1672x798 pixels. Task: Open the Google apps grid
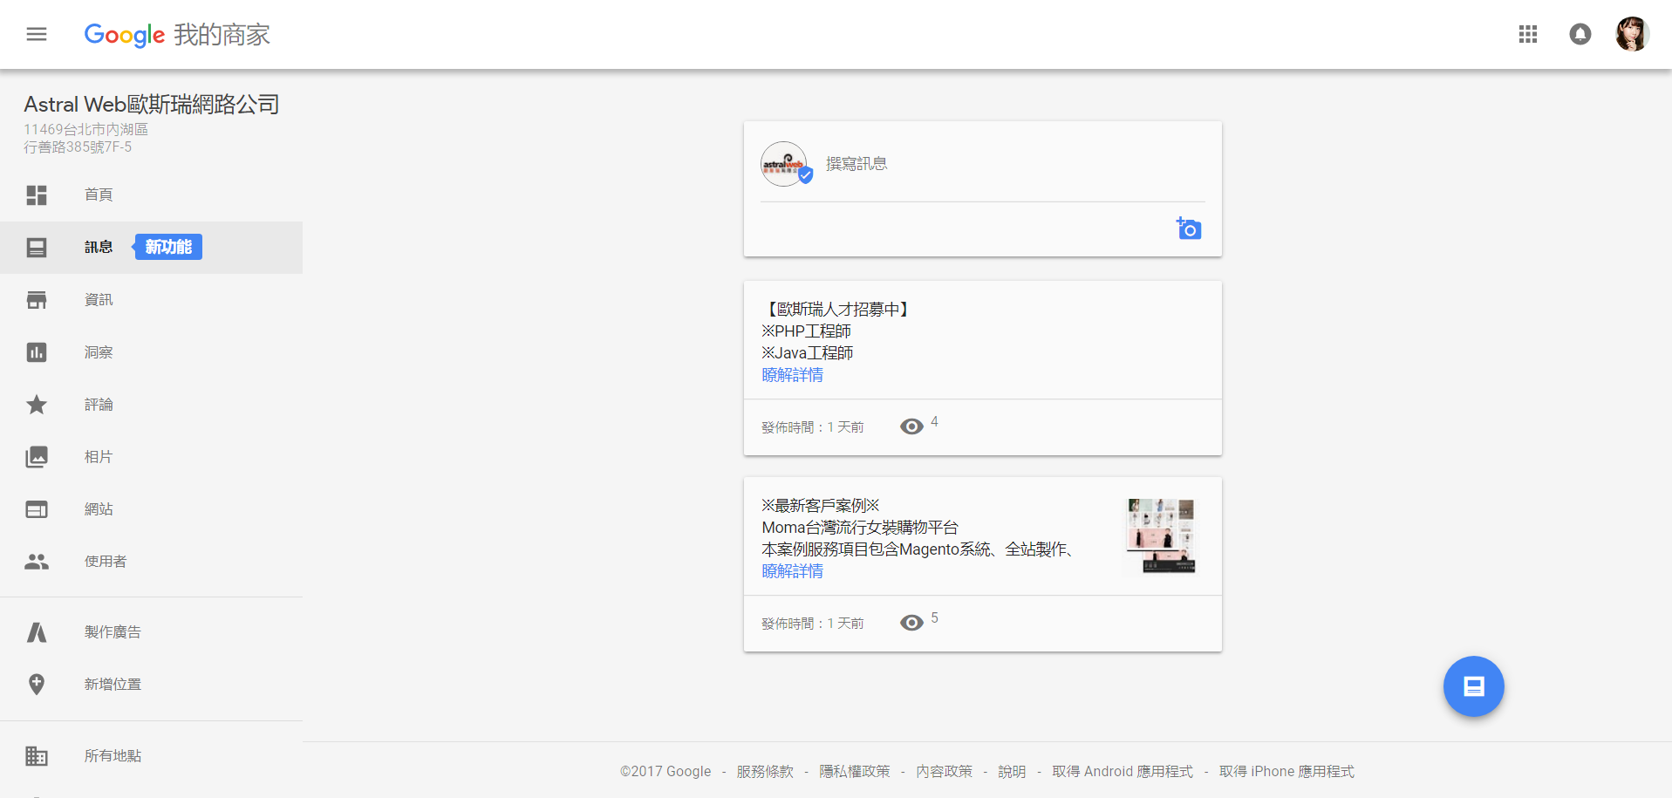1527,34
